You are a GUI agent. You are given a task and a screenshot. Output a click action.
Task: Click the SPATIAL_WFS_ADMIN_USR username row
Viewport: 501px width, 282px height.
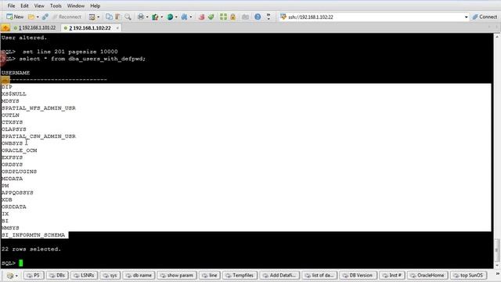point(38,108)
